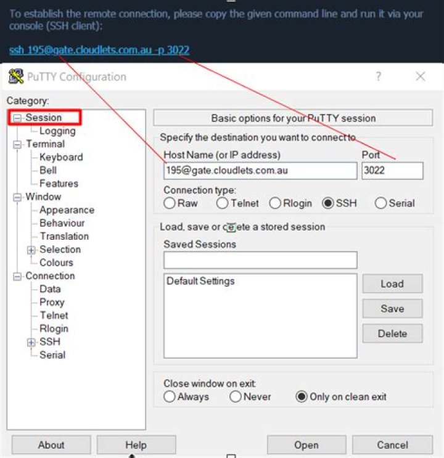Click the title bar help question mark

point(378,76)
